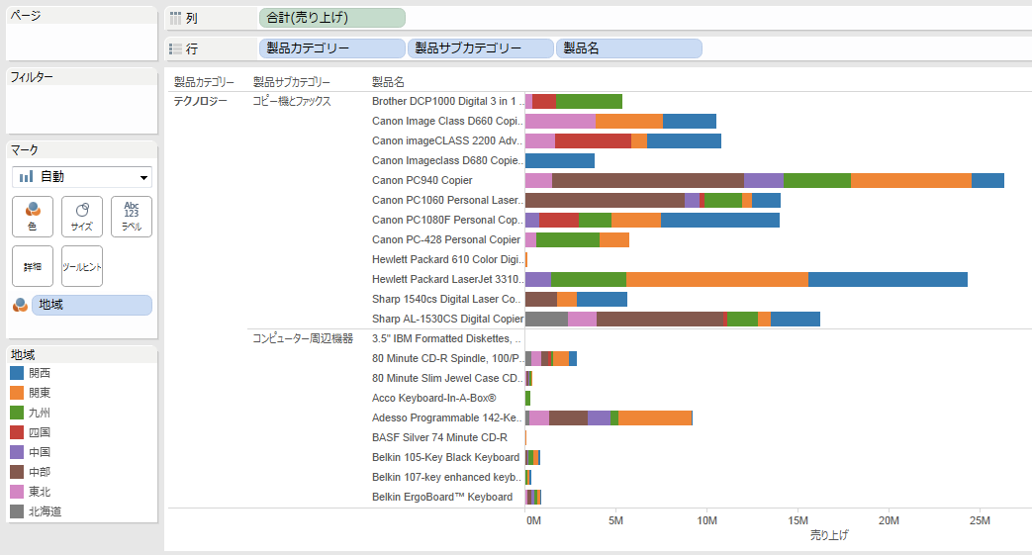1032x555 pixels.
Task: Click the BASF Silver 74 Minute CD-R label
Action: (x=439, y=437)
